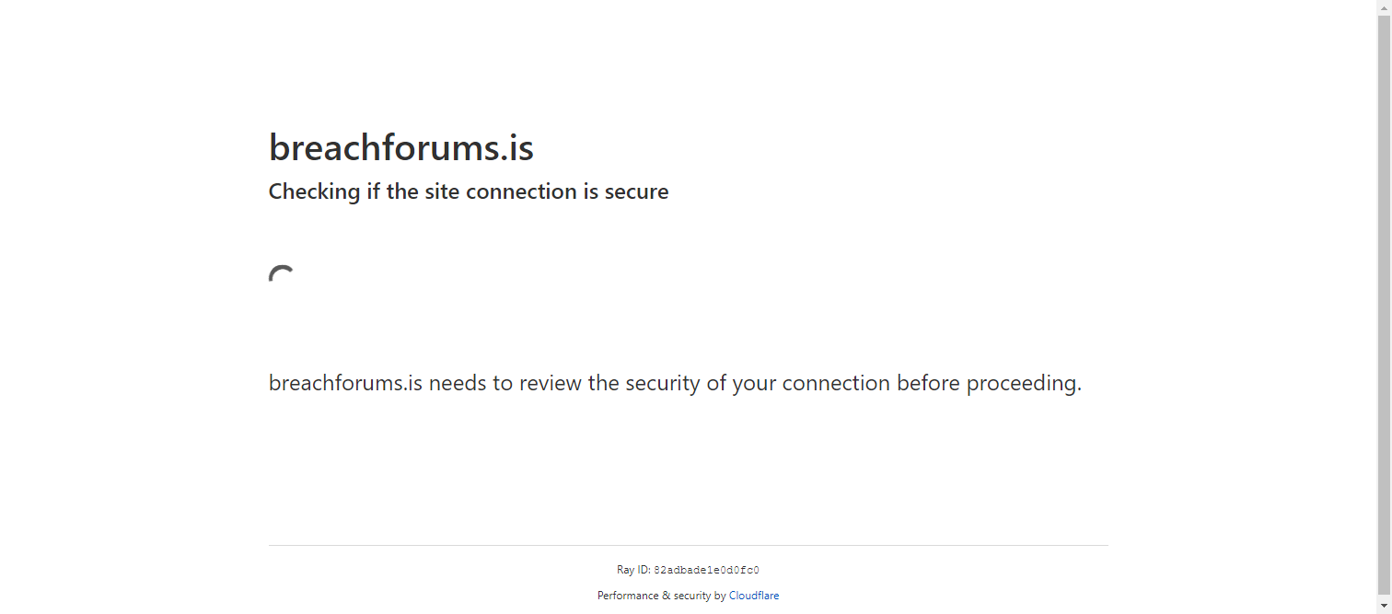The height and width of the screenshot is (614, 1392).
Task: Click the 'Performance & security by' text
Action: [x=662, y=596]
